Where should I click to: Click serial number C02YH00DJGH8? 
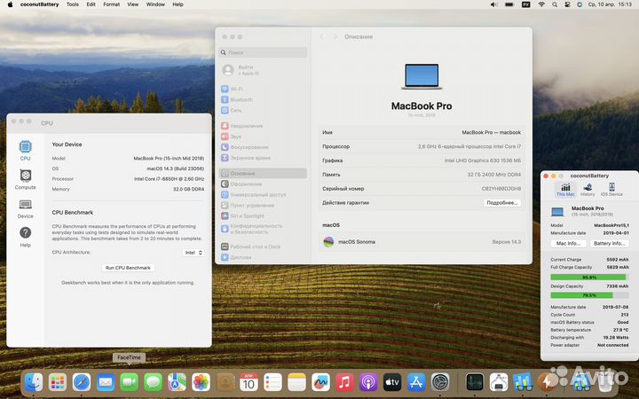tap(501, 189)
